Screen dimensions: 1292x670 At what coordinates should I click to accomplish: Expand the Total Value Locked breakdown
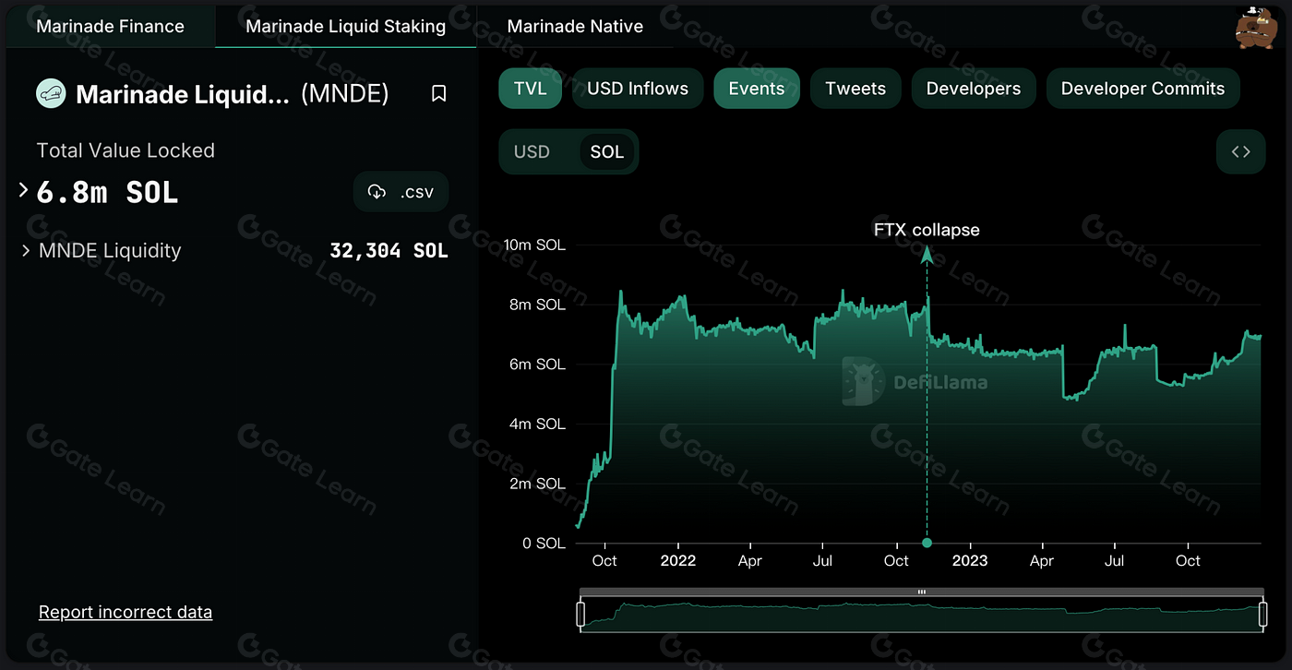pyautogui.click(x=24, y=191)
